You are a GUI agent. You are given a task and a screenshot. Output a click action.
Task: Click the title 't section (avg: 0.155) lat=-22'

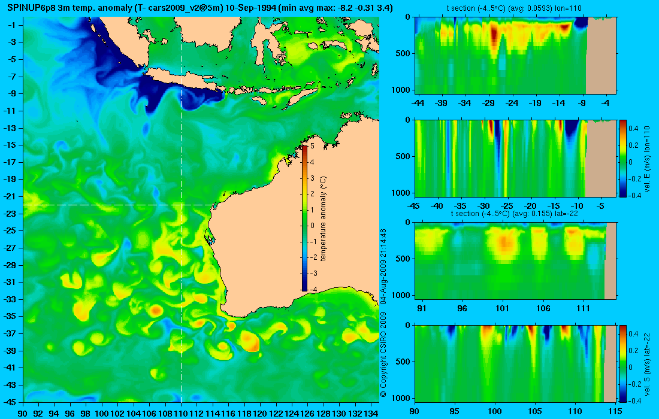(x=515, y=213)
